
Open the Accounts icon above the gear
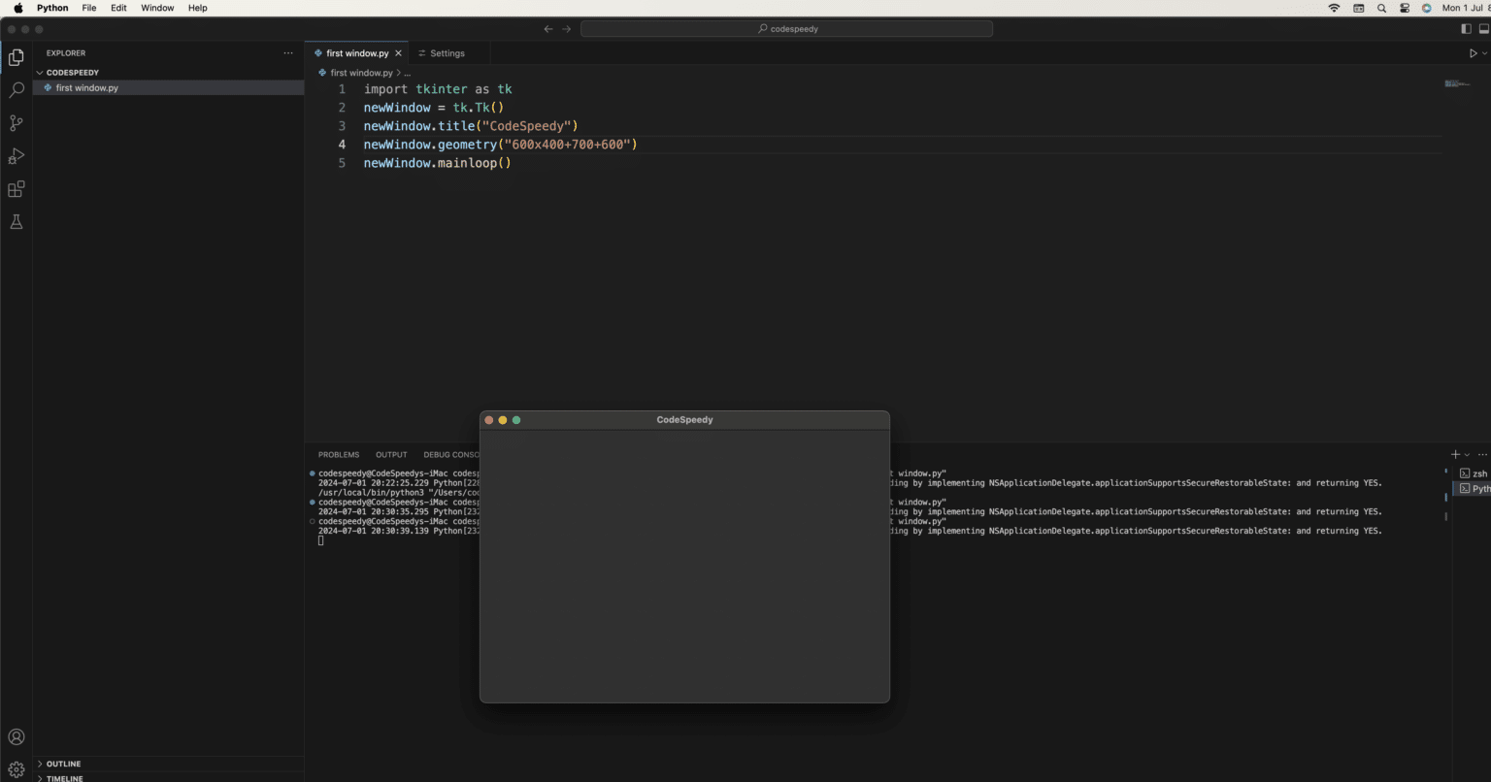coord(16,736)
